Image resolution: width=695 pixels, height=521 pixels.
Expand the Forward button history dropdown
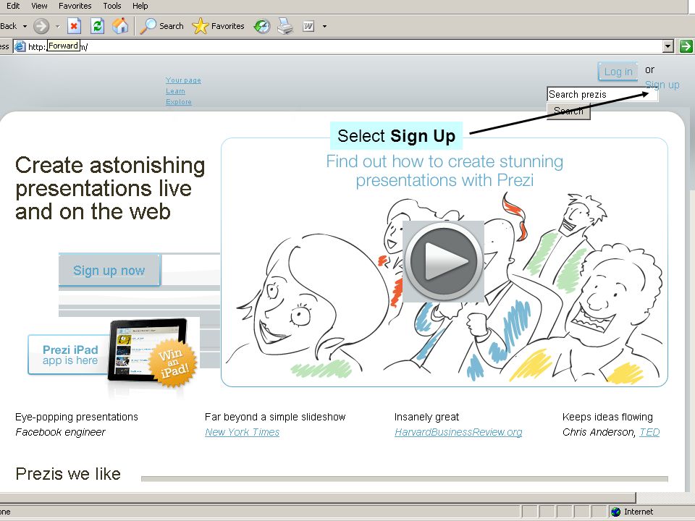[58, 26]
